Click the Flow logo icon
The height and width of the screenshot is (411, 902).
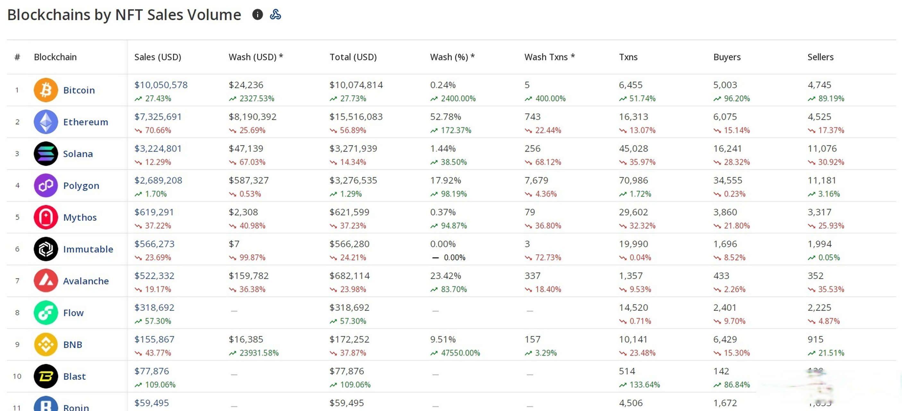tap(46, 312)
